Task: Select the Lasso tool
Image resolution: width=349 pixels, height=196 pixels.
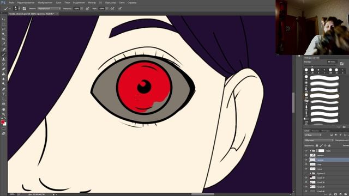Action: tap(4, 29)
